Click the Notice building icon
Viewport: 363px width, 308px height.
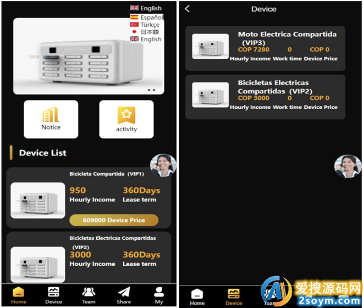tap(51, 114)
